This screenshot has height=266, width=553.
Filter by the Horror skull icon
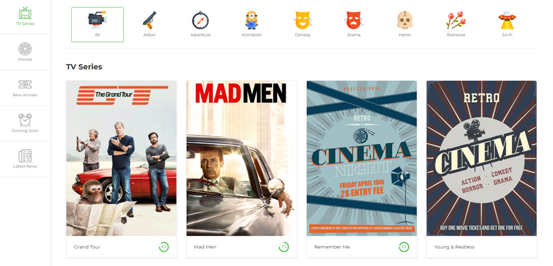405,20
